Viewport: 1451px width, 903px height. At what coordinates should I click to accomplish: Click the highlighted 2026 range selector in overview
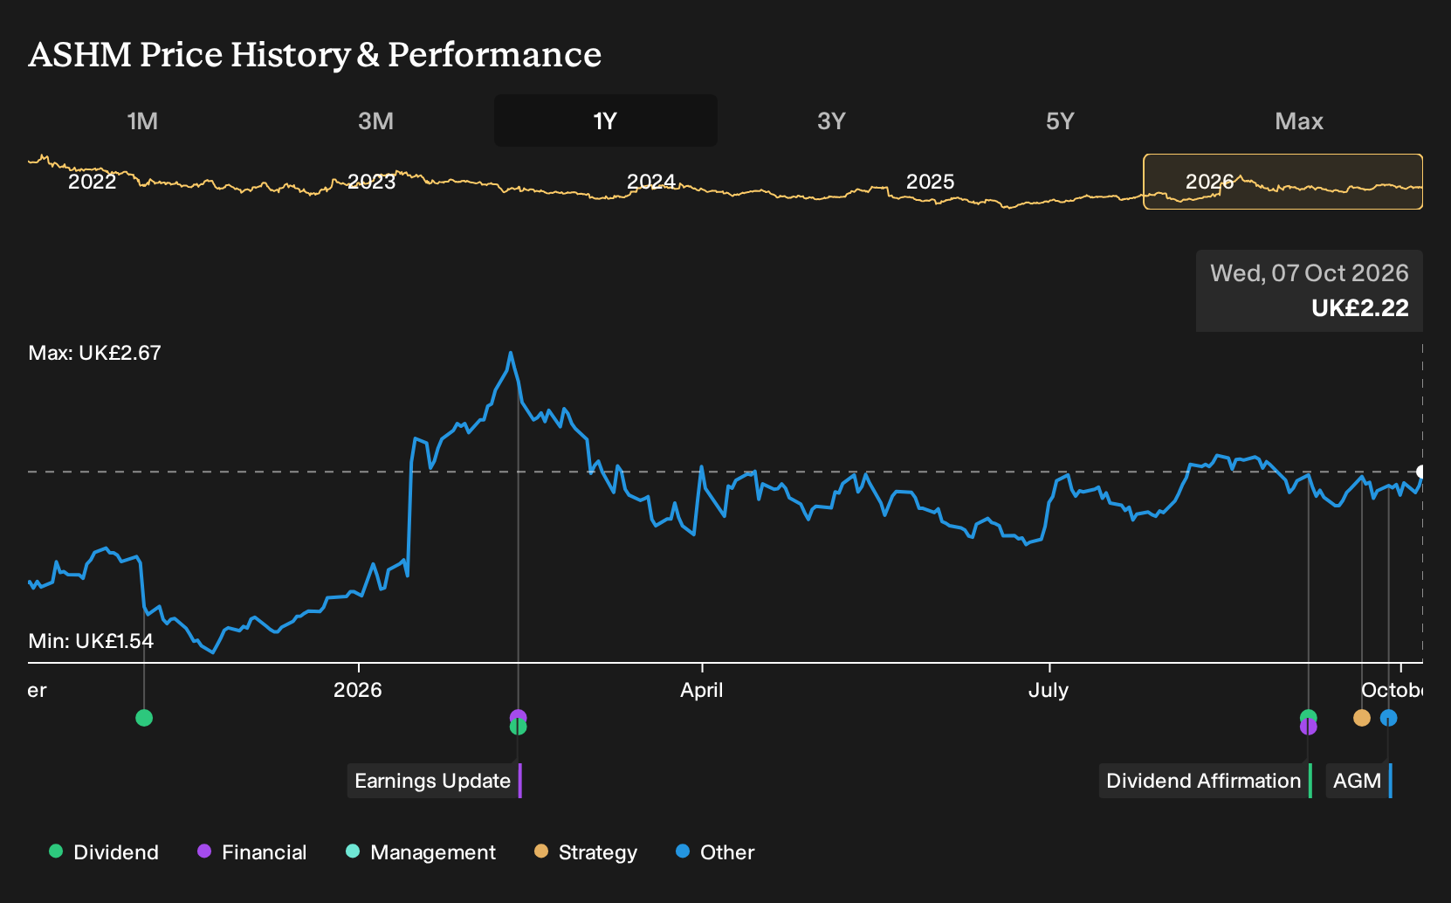tap(1283, 182)
